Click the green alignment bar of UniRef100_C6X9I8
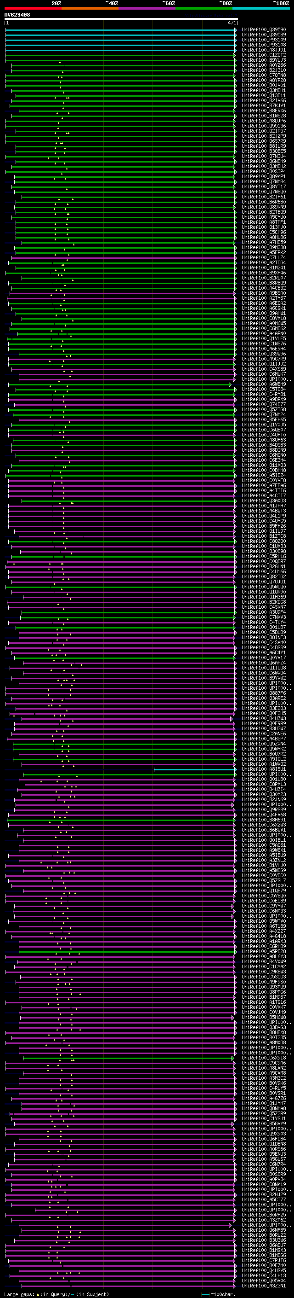Screen dimensions: 294x1298 click(x=128, y=1058)
